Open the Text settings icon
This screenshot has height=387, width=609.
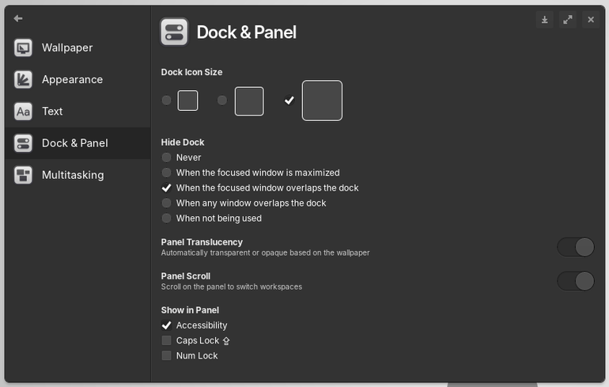(x=23, y=112)
